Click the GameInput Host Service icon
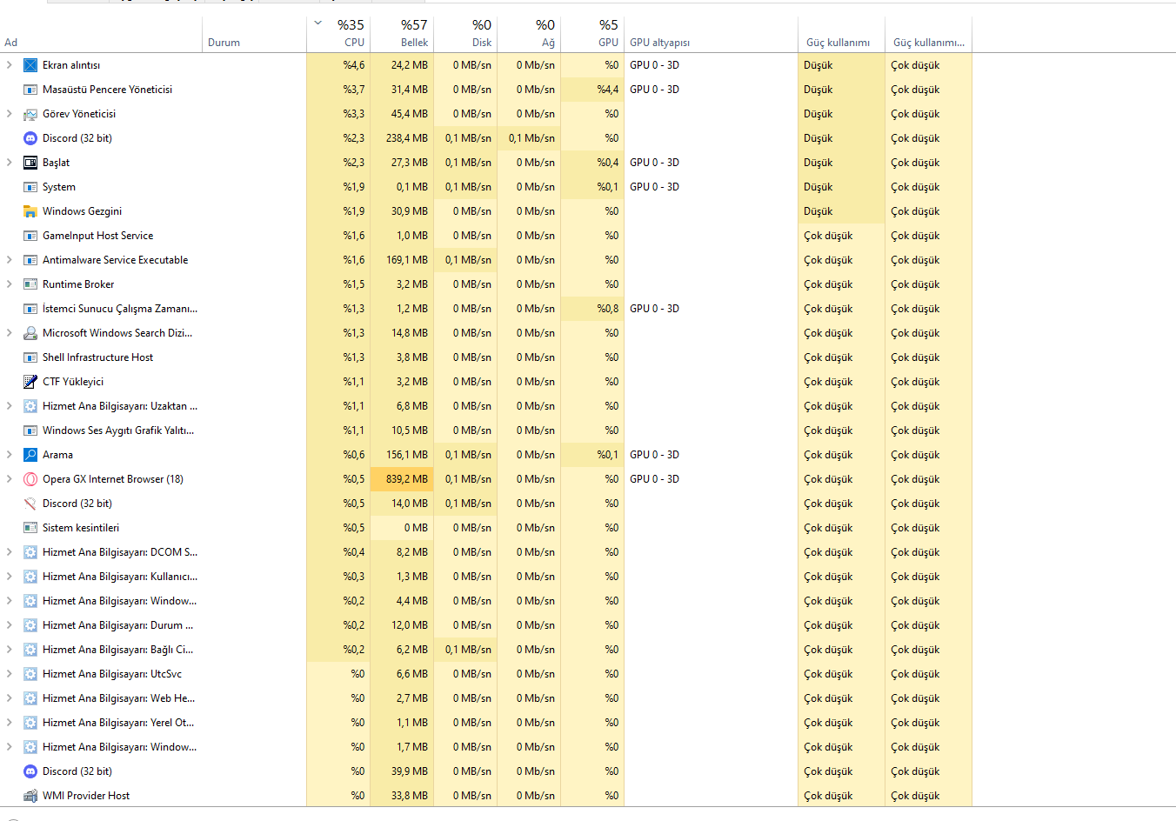The image size is (1176, 821). (30, 236)
